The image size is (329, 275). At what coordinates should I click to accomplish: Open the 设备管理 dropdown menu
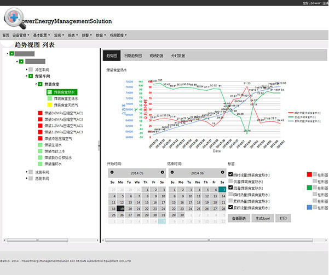[x=21, y=35]
